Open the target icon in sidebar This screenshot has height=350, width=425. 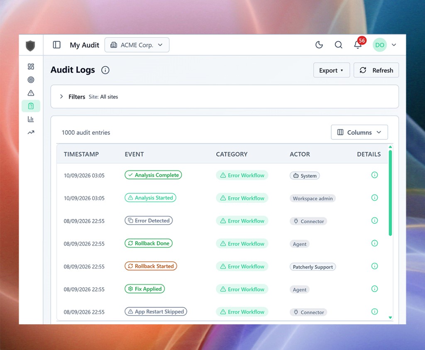click(x=31, y=80)
